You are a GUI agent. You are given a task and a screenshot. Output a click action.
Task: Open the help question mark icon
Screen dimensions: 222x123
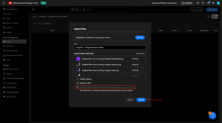pos(203,3)
